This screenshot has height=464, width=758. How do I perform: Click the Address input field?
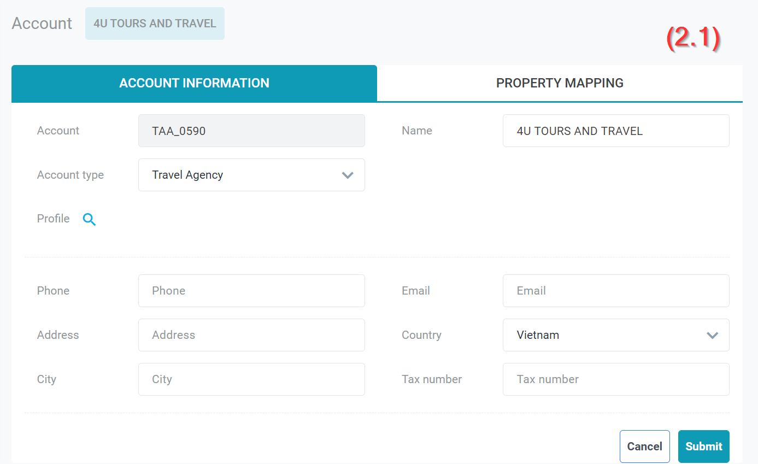pos(251,335)
